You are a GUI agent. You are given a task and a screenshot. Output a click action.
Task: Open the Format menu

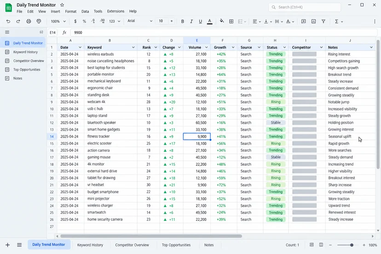[71, 11]
